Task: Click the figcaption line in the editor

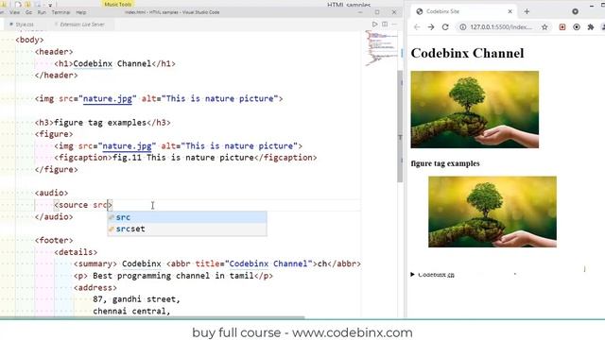Action: coord(185,158)
